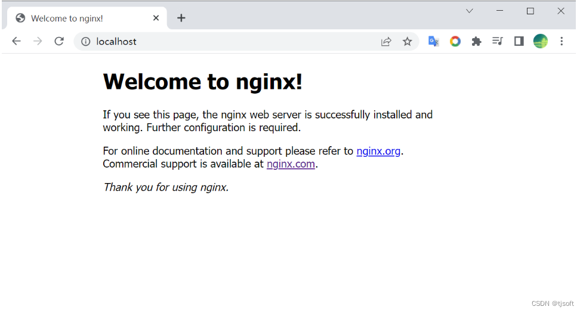Click the forward navigation arrow

(38, 41)
